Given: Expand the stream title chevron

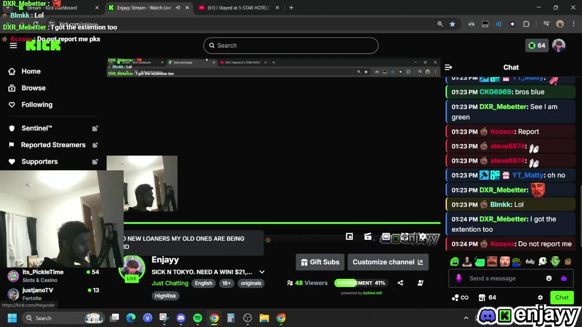Looking at the screenshot, I should point(262,272).
